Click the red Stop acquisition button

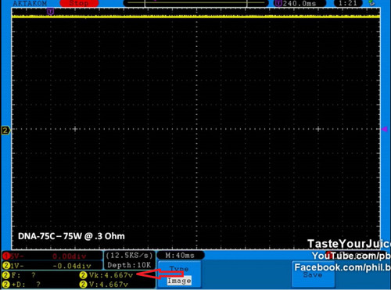(x=79, y=3)
